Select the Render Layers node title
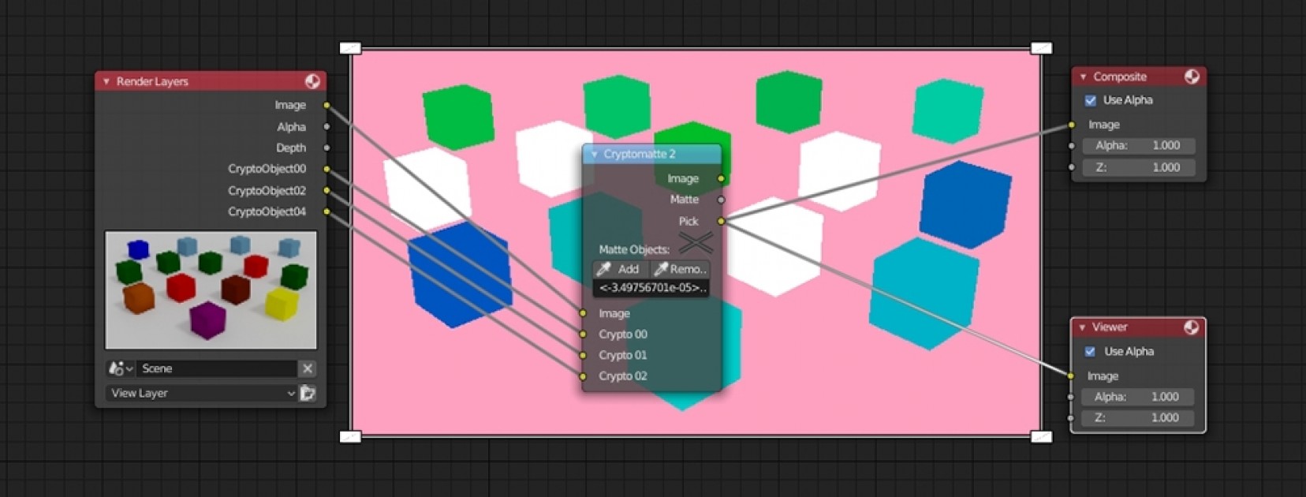Viewport: 1306px width, 497px height. point(152,81)
